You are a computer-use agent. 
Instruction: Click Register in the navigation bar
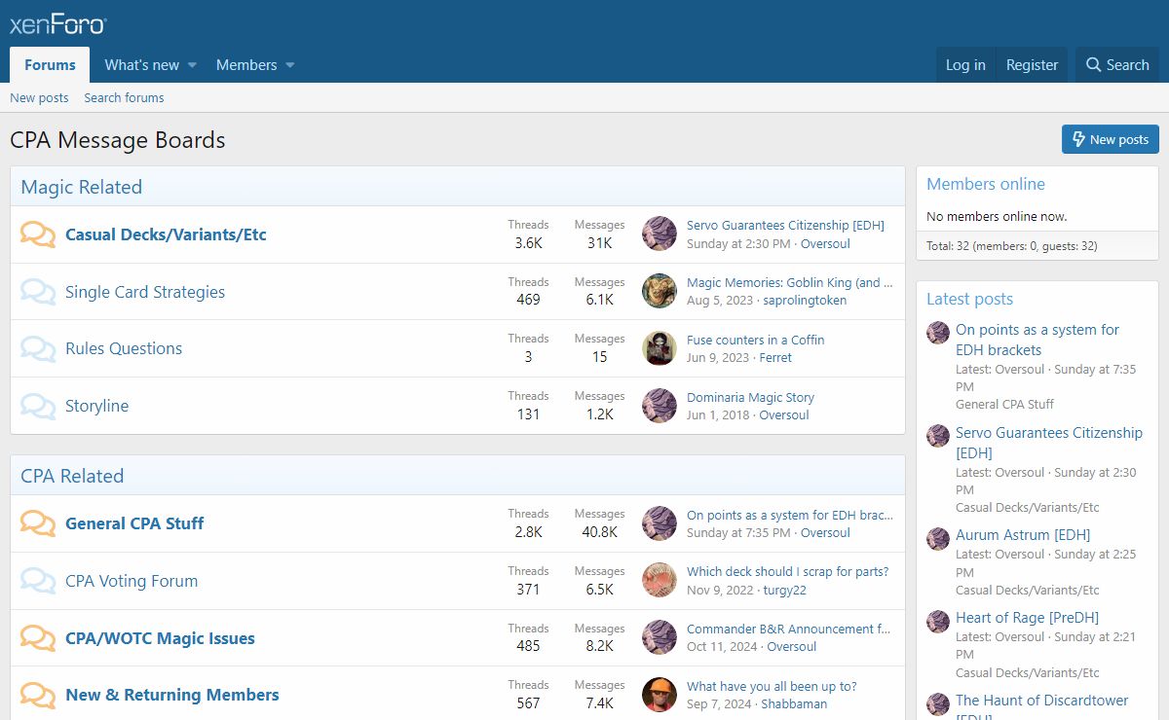click(x=1032, y=65)
